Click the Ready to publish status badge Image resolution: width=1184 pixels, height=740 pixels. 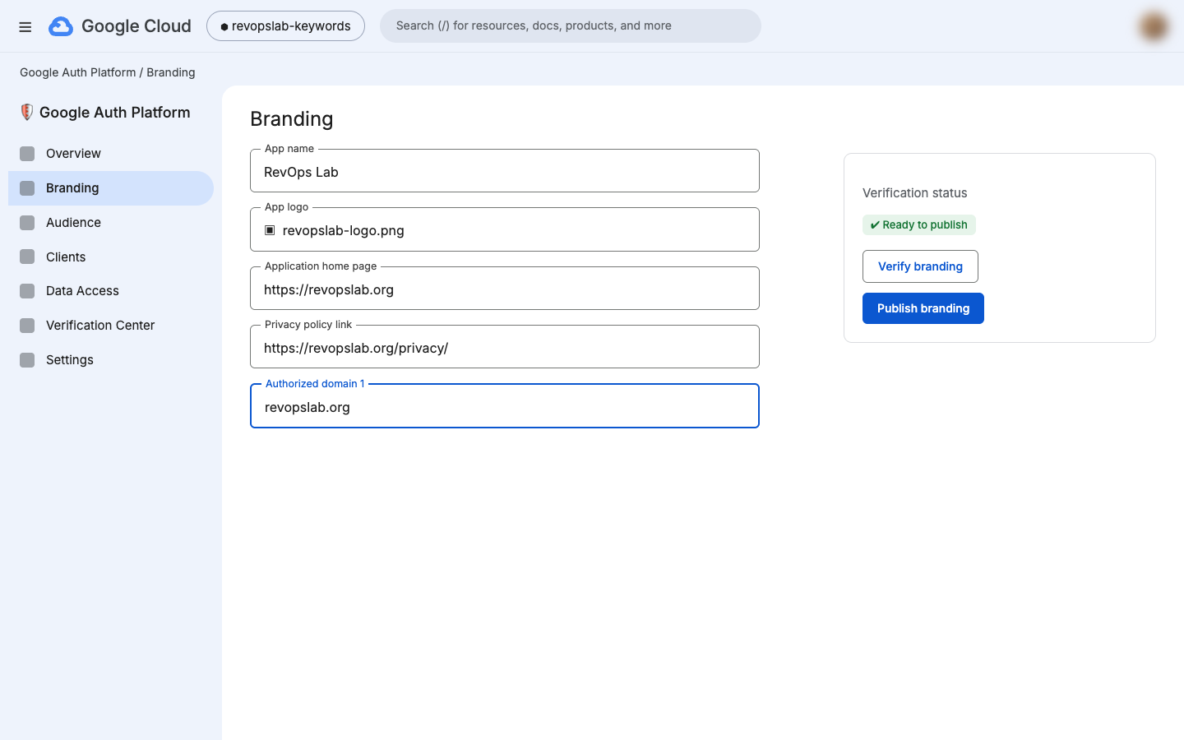coord(919,224)
